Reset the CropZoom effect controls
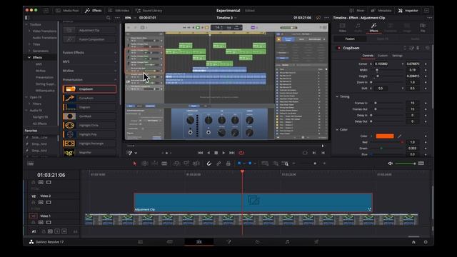The height and width of the screenshot is (257, 457). tap(427, 48)
